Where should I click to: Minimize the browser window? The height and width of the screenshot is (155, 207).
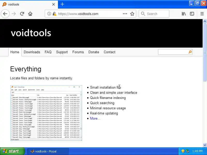point(191,3)
